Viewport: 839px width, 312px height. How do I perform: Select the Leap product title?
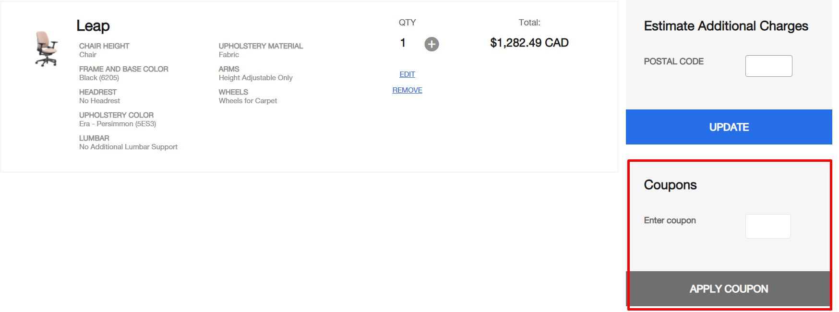coord(93,25)
